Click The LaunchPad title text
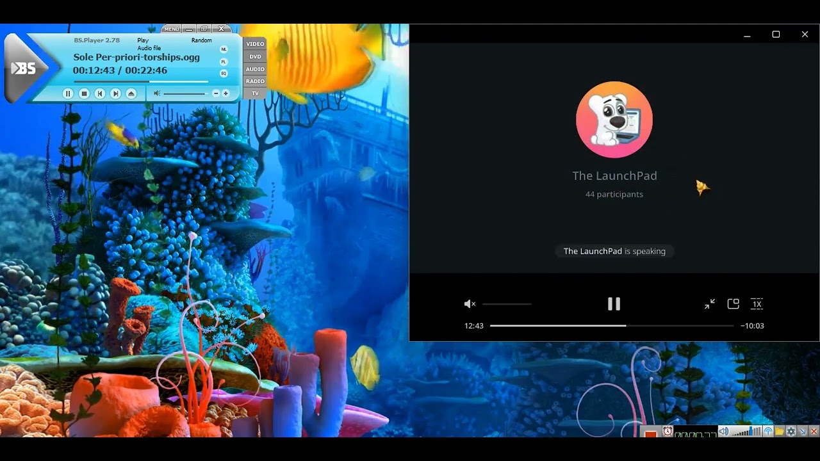 click(x=614, y=175)
